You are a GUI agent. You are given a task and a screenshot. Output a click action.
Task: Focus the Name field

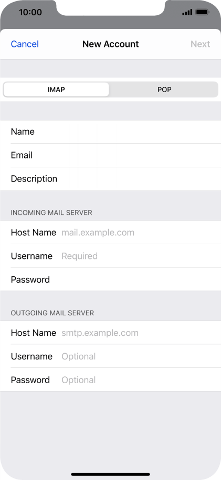pos(110,132)
